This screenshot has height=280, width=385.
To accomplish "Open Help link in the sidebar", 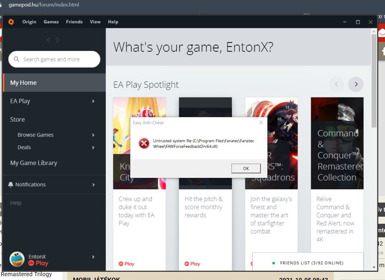I will tap(16, 203).
